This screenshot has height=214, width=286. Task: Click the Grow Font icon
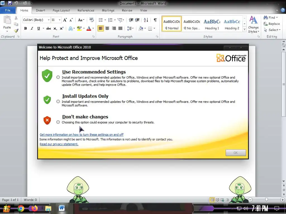point(65,20)
